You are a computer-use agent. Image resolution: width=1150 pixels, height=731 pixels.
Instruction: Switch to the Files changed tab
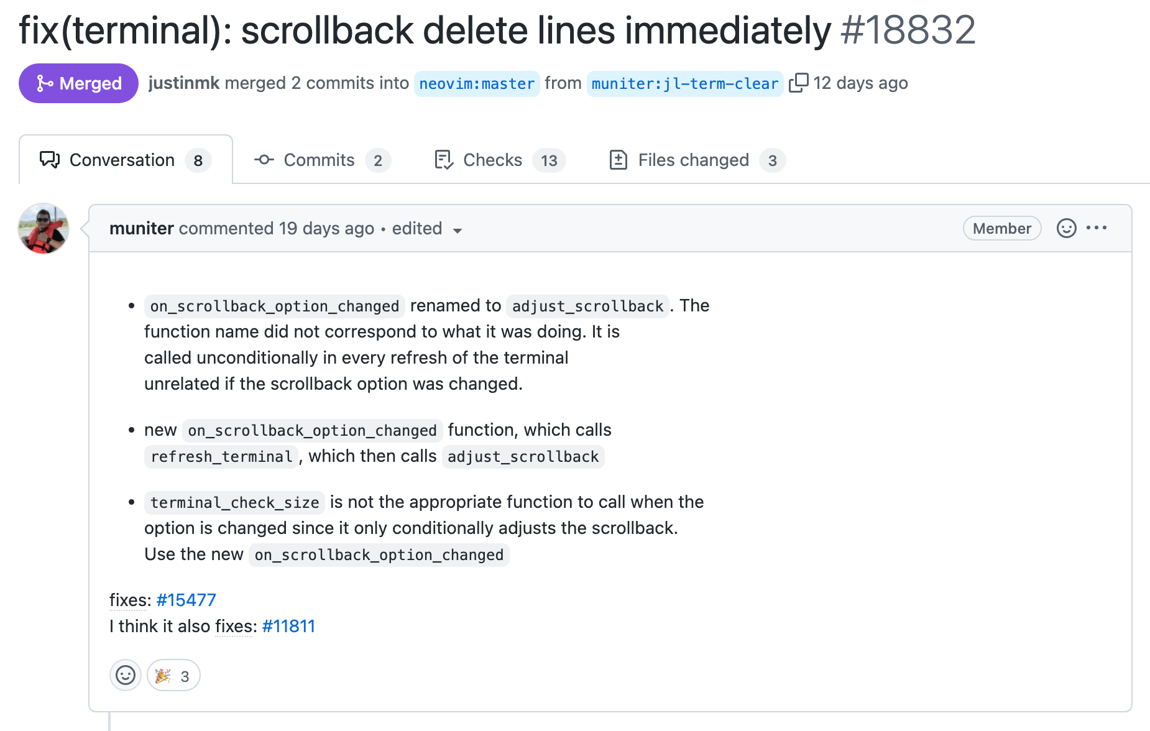click(x=692, y=160)
